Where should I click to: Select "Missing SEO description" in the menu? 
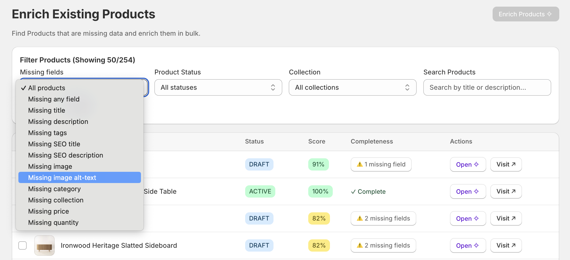tap(65, 155)
